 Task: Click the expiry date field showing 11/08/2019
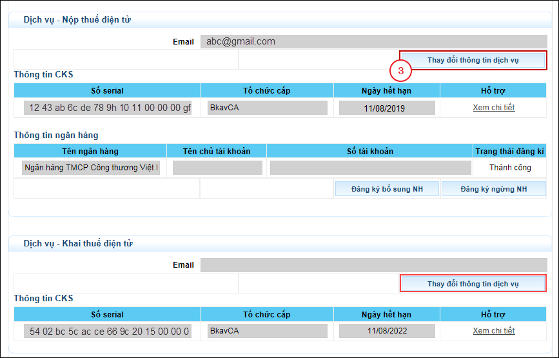387,108
